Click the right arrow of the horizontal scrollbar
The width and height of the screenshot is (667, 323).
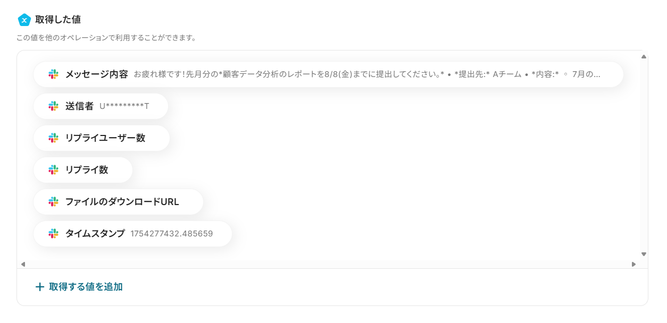[x=633, y=264]
